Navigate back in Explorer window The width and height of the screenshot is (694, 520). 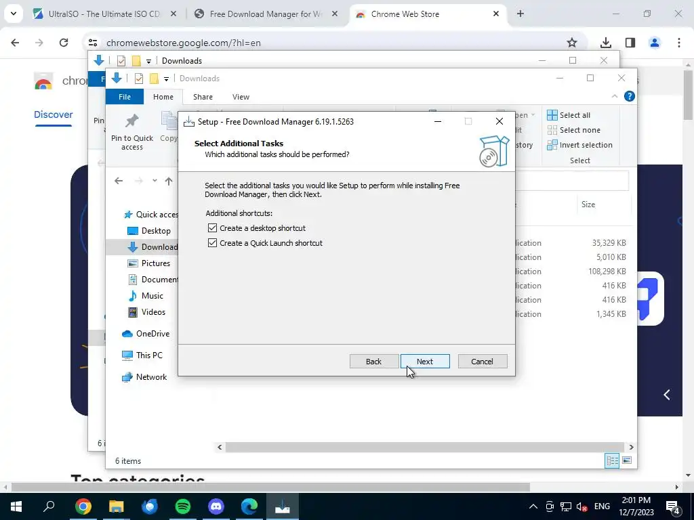coord(119,181)
